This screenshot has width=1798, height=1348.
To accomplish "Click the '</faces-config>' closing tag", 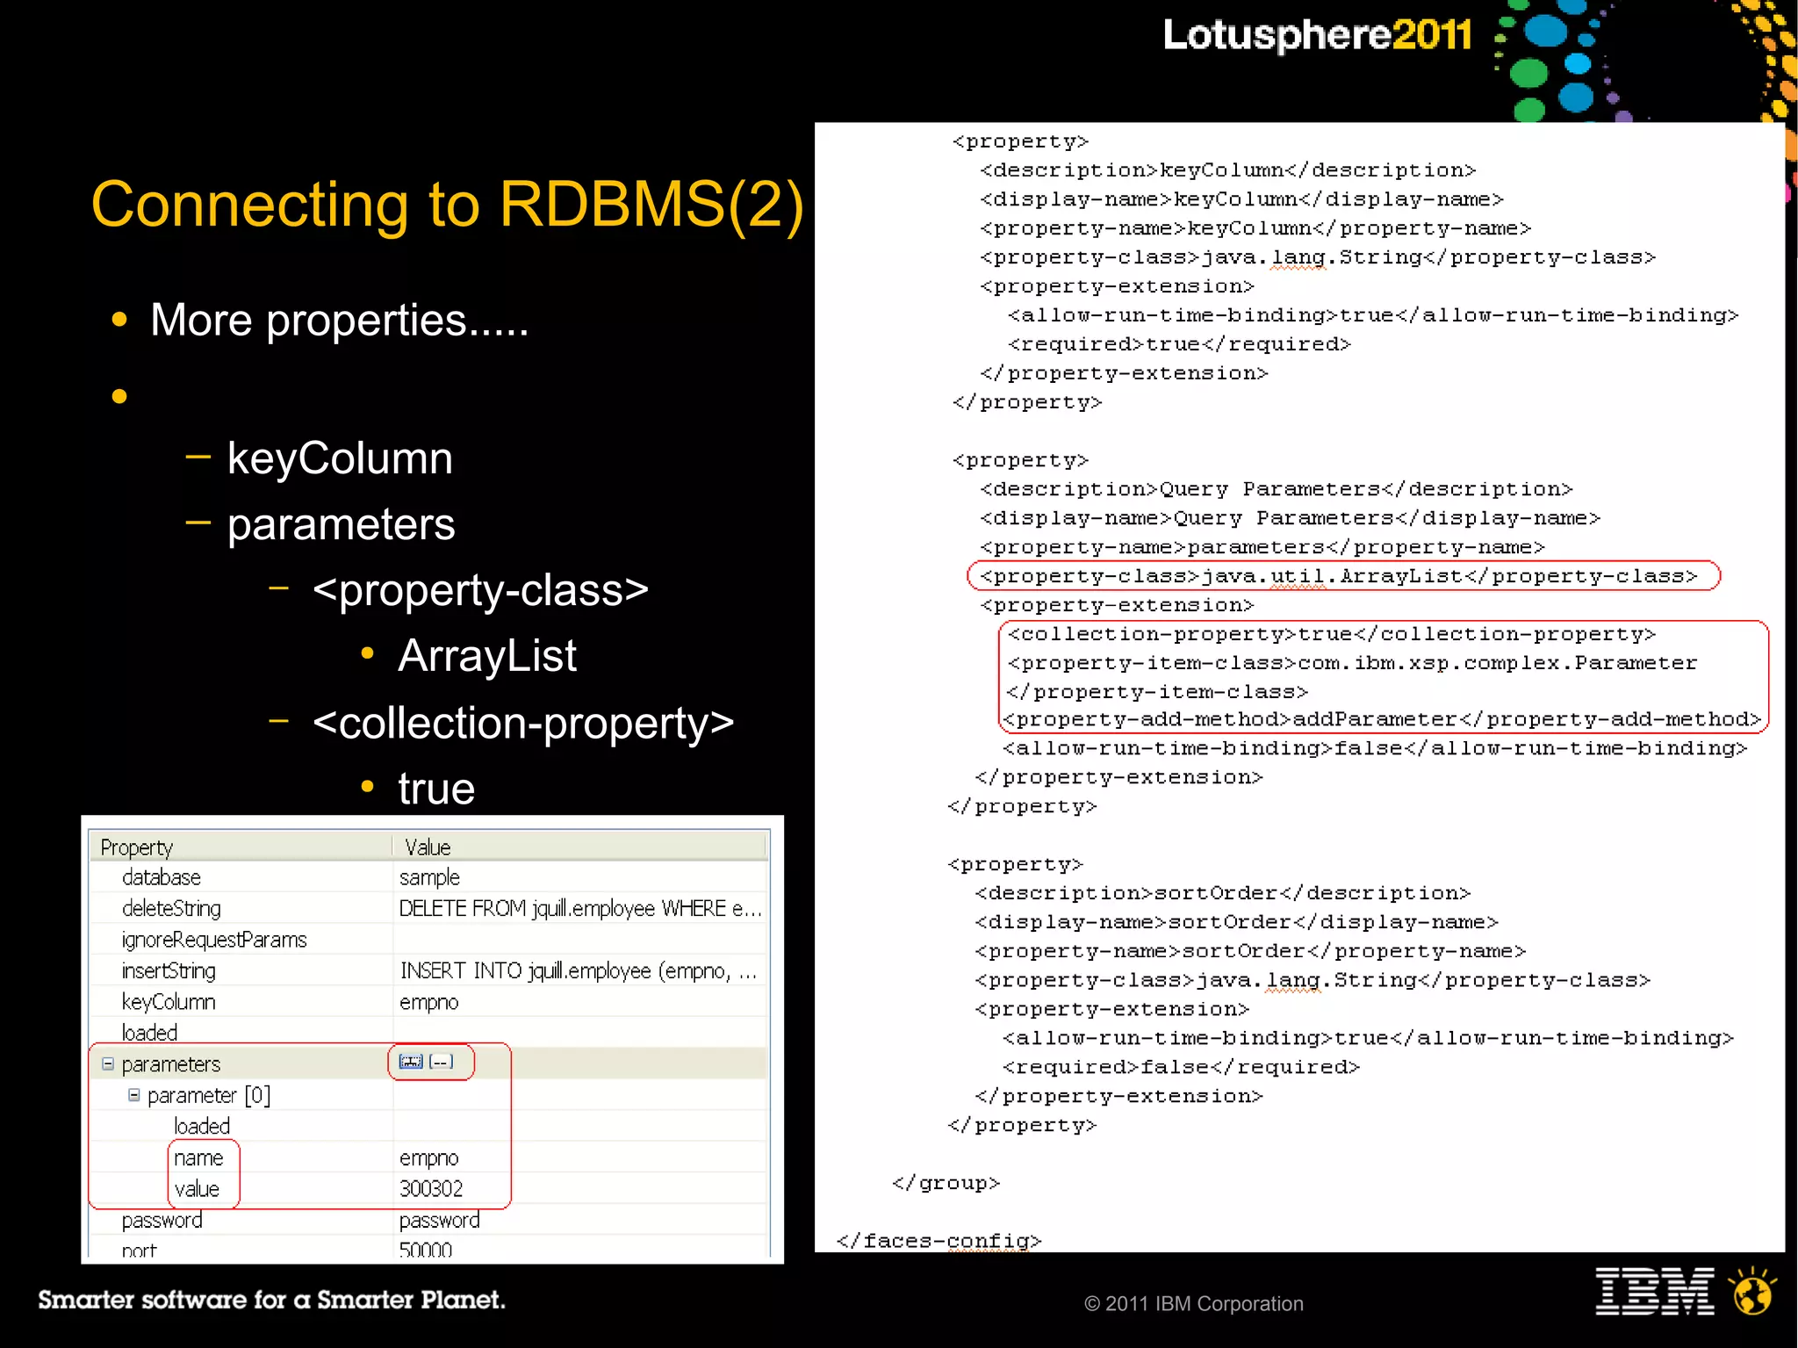I will click(x=939, y=1241).
